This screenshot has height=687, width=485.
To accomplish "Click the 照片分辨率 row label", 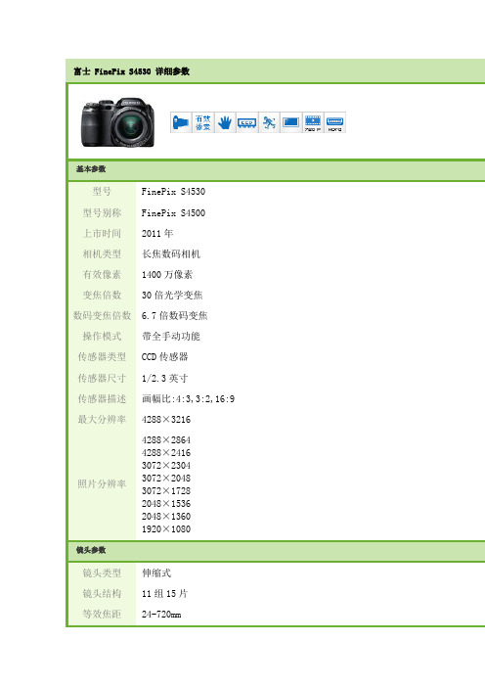I will point(102,484).
